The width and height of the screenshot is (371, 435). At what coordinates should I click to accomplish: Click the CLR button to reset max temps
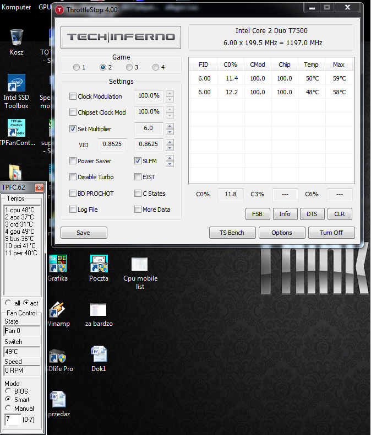click(340, 214)
